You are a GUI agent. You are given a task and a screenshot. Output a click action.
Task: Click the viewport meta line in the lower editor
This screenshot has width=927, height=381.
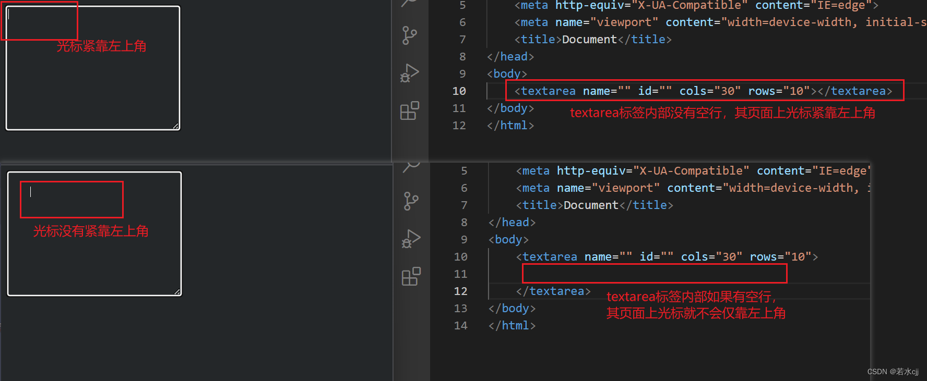click(693, 188)
